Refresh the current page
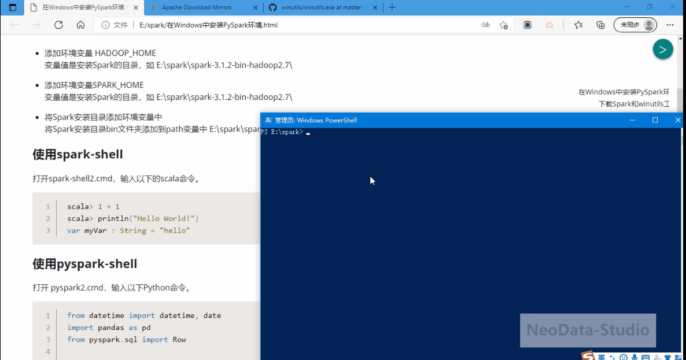The height and width of the screenshot is (360, 686). point(58,25)
